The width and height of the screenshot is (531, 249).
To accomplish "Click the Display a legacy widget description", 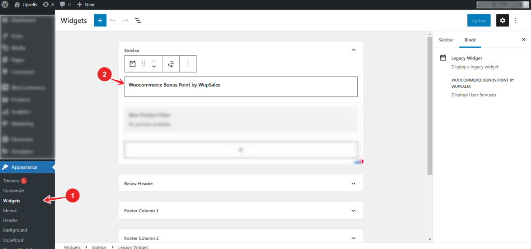I will tap(476, 67).
